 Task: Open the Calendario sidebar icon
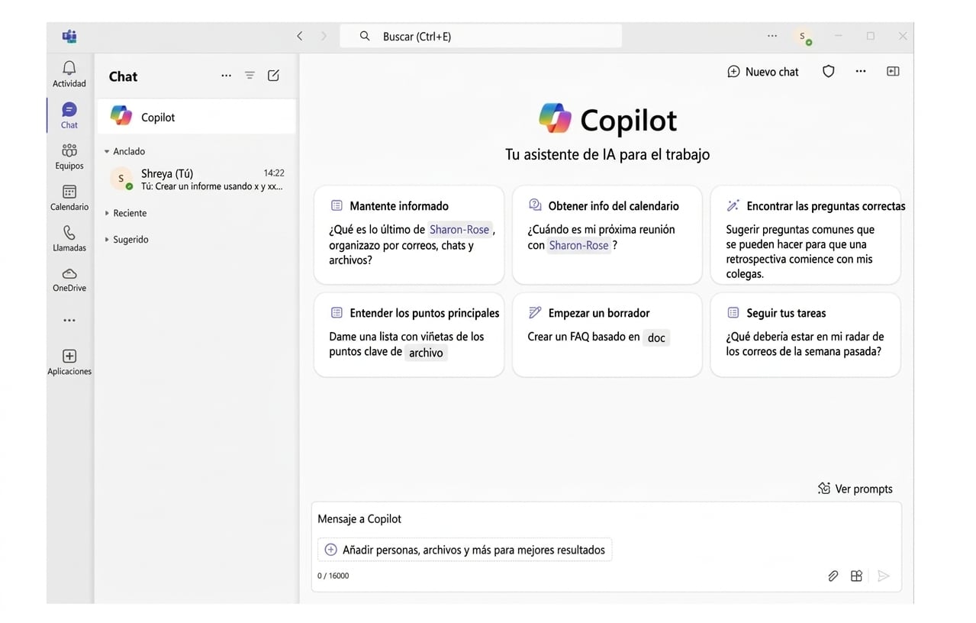(69, 192)
